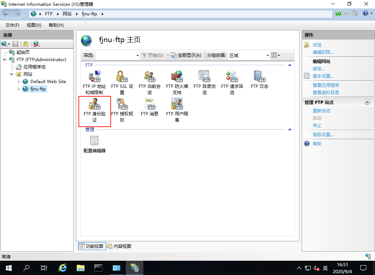Click 基本设置... action link

323,76
